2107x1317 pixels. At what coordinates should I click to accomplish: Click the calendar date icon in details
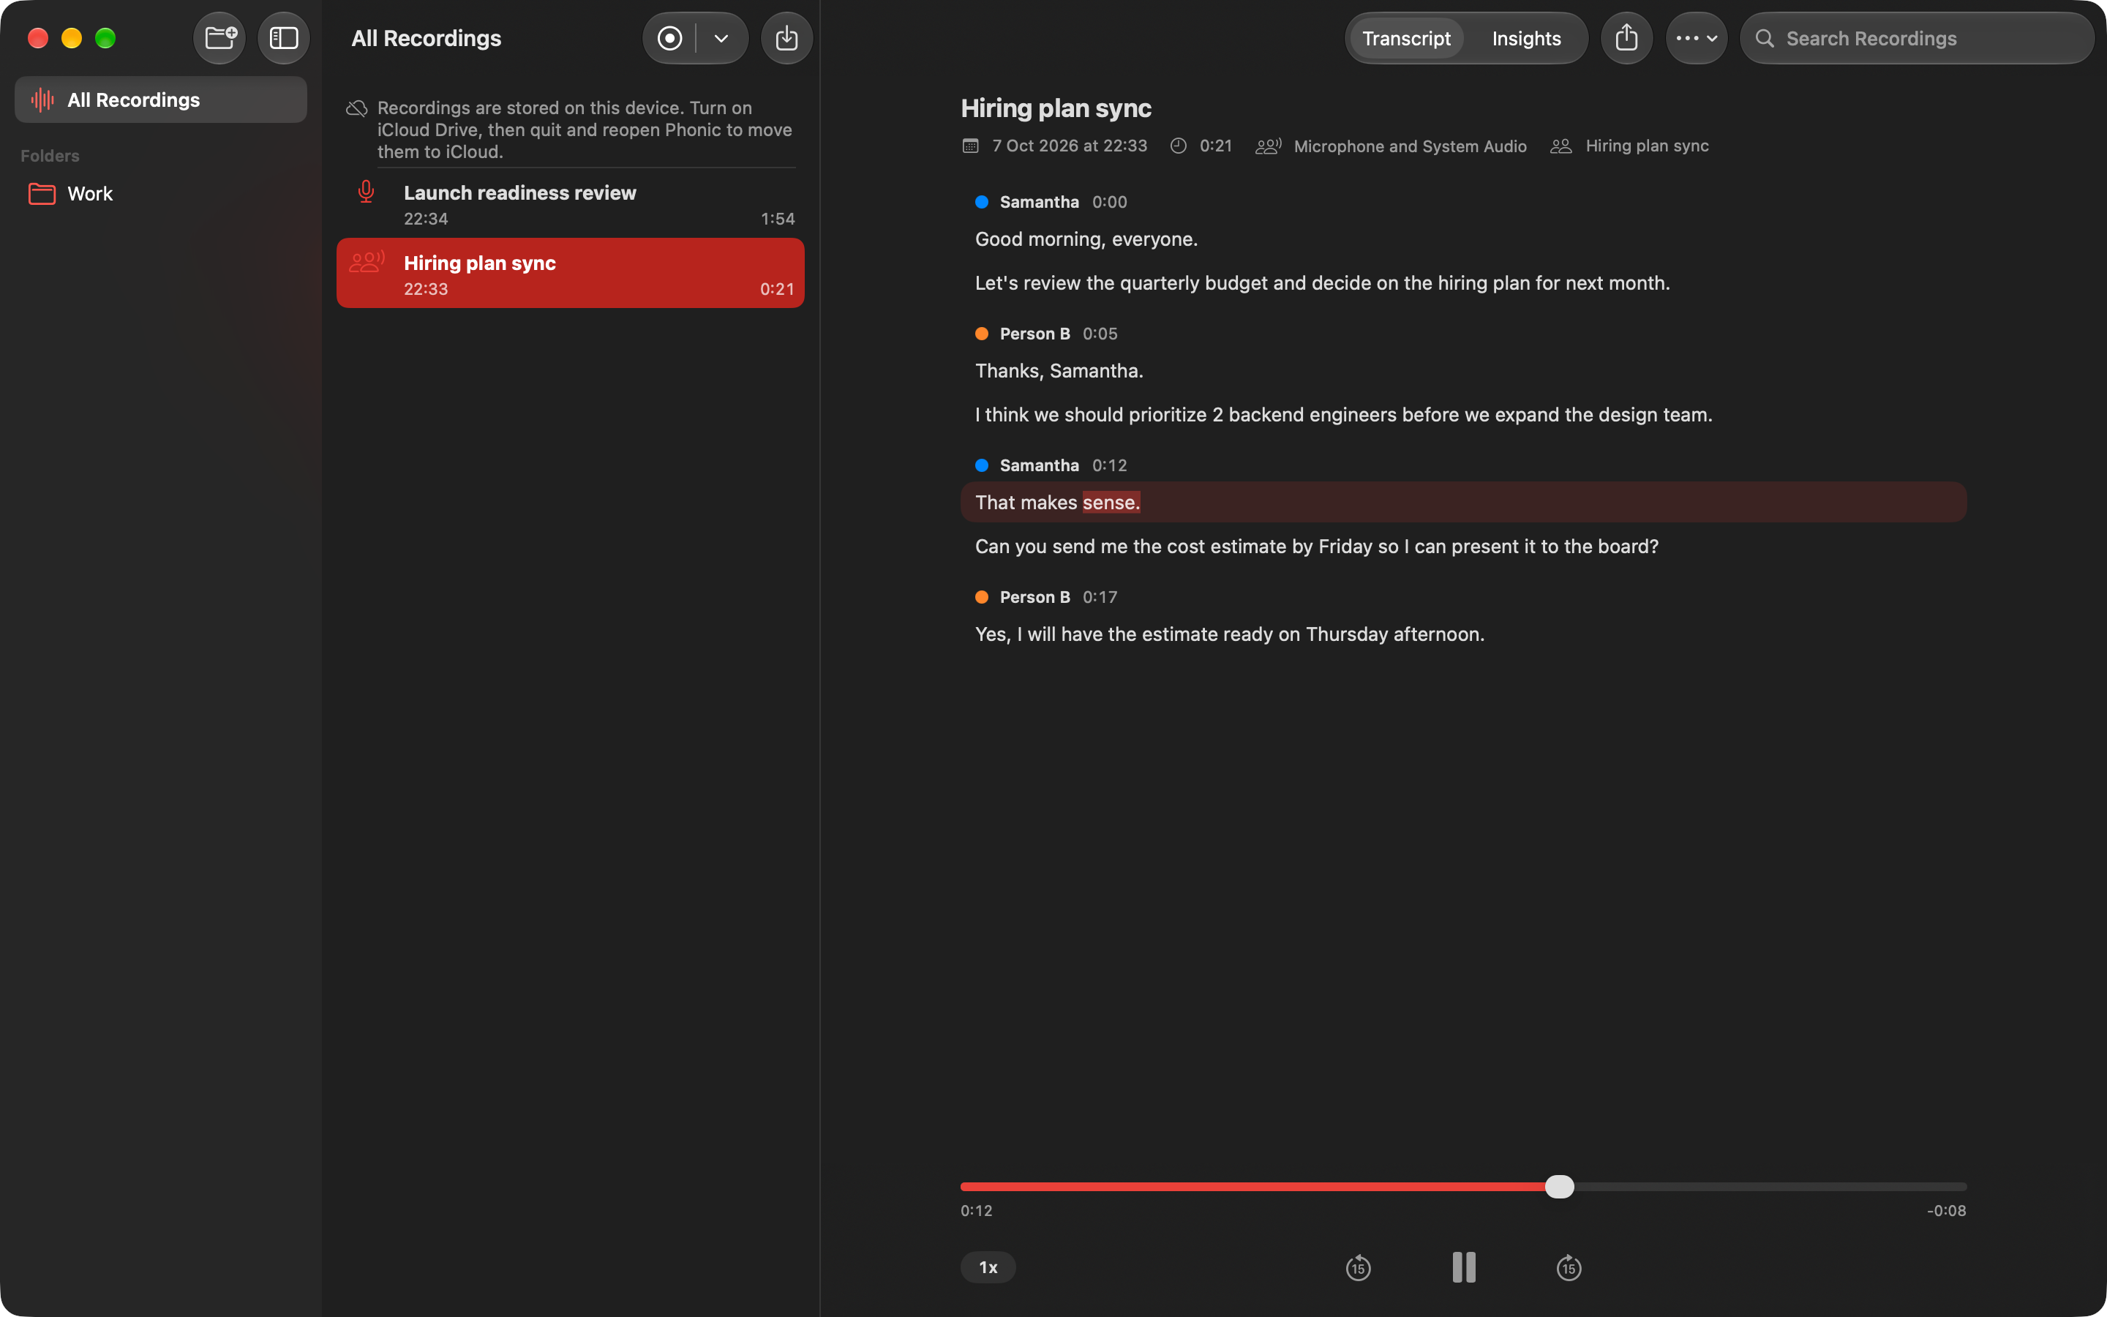pos(970,146)
